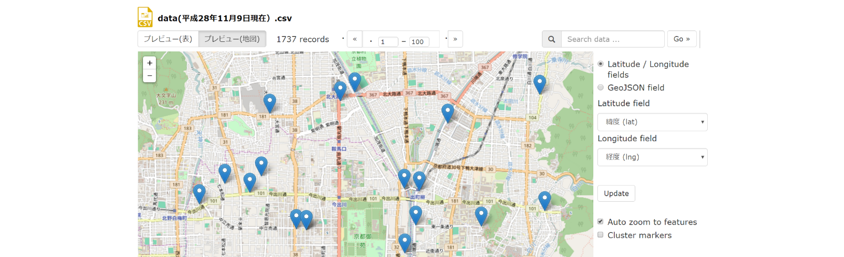The image size is (844, 257).
Task: Go to previous records page arrow
Action: [354, 39]
